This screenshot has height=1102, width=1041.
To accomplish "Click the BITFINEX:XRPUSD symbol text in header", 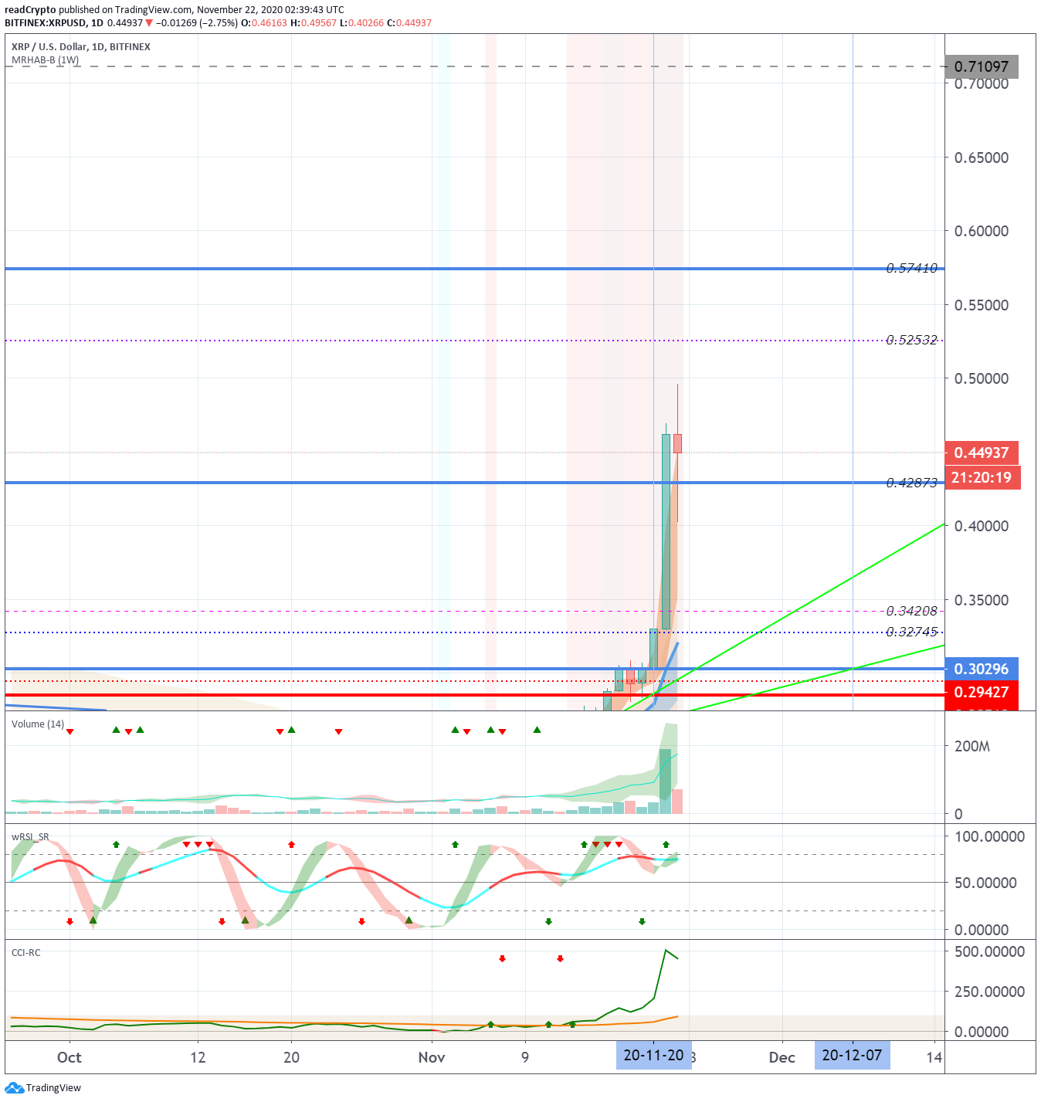I will click(45, 23).
